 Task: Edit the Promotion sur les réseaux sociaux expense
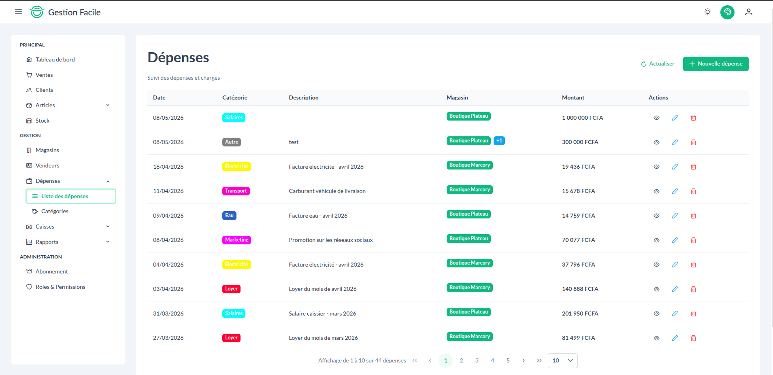point(675,240)
